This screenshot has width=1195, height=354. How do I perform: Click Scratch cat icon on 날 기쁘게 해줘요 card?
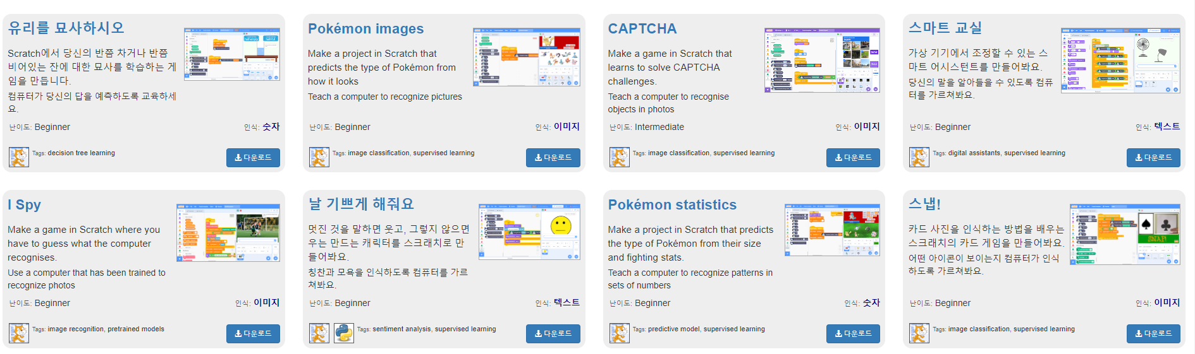coord(319,333)
